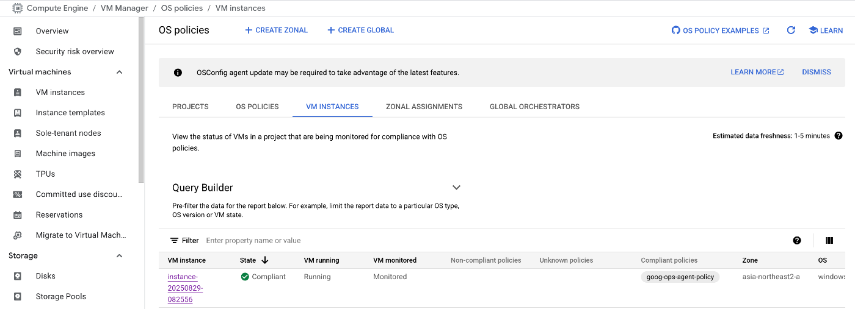Click the Unknown policies column header
855x309 pixels.
pos(567,260)
